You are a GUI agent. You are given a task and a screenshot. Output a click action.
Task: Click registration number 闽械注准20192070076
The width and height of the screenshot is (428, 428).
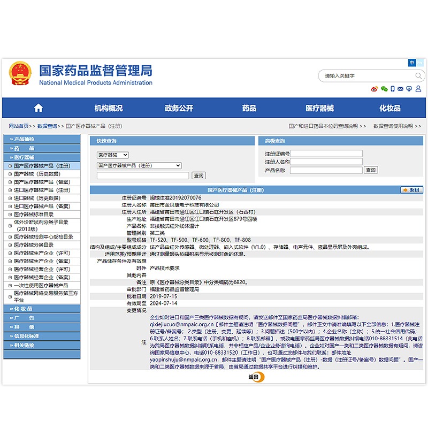175,197
